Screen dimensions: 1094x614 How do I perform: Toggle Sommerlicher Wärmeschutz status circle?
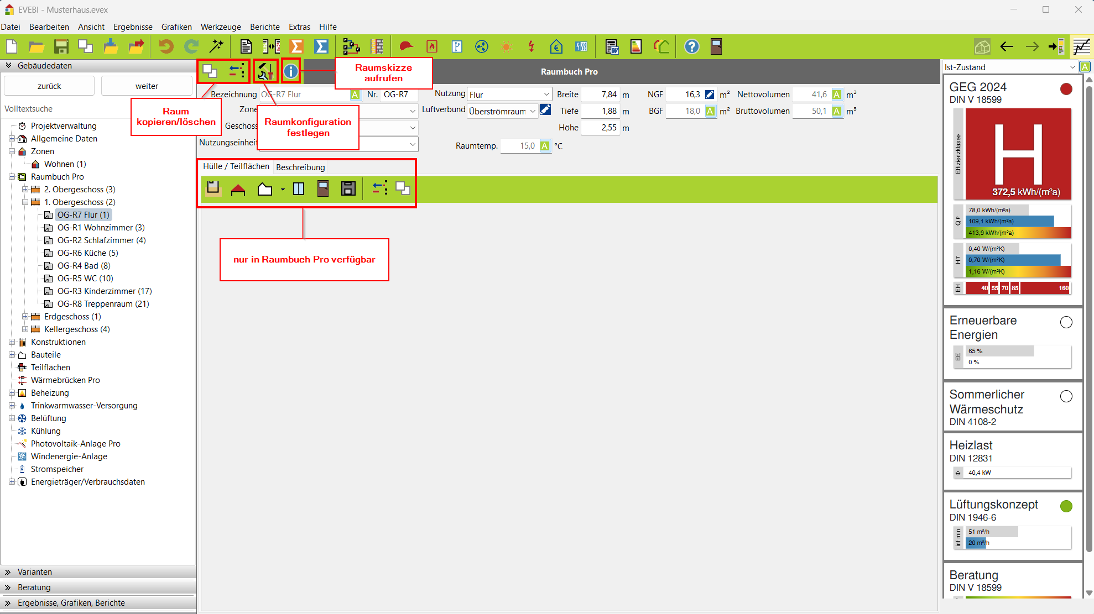(x=1066, y=396)
